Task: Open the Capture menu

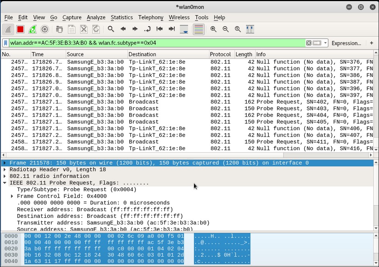Action: pyautogui.click(x=72, y=17)
